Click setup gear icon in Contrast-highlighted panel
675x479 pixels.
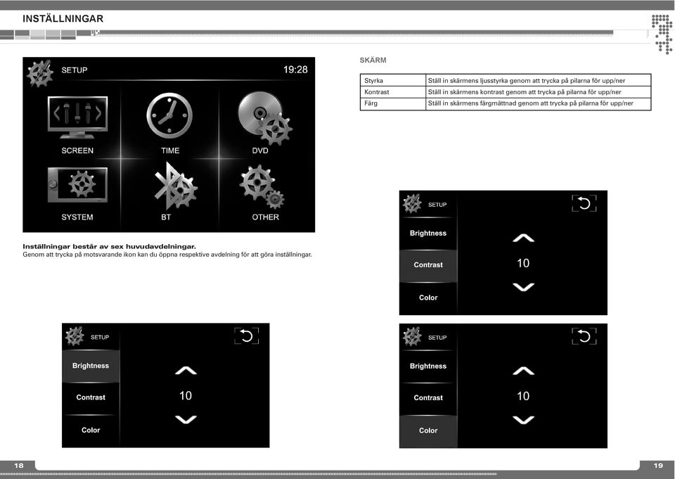pos(412,204)
